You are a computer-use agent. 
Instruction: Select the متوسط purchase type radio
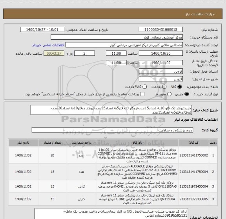169,94
